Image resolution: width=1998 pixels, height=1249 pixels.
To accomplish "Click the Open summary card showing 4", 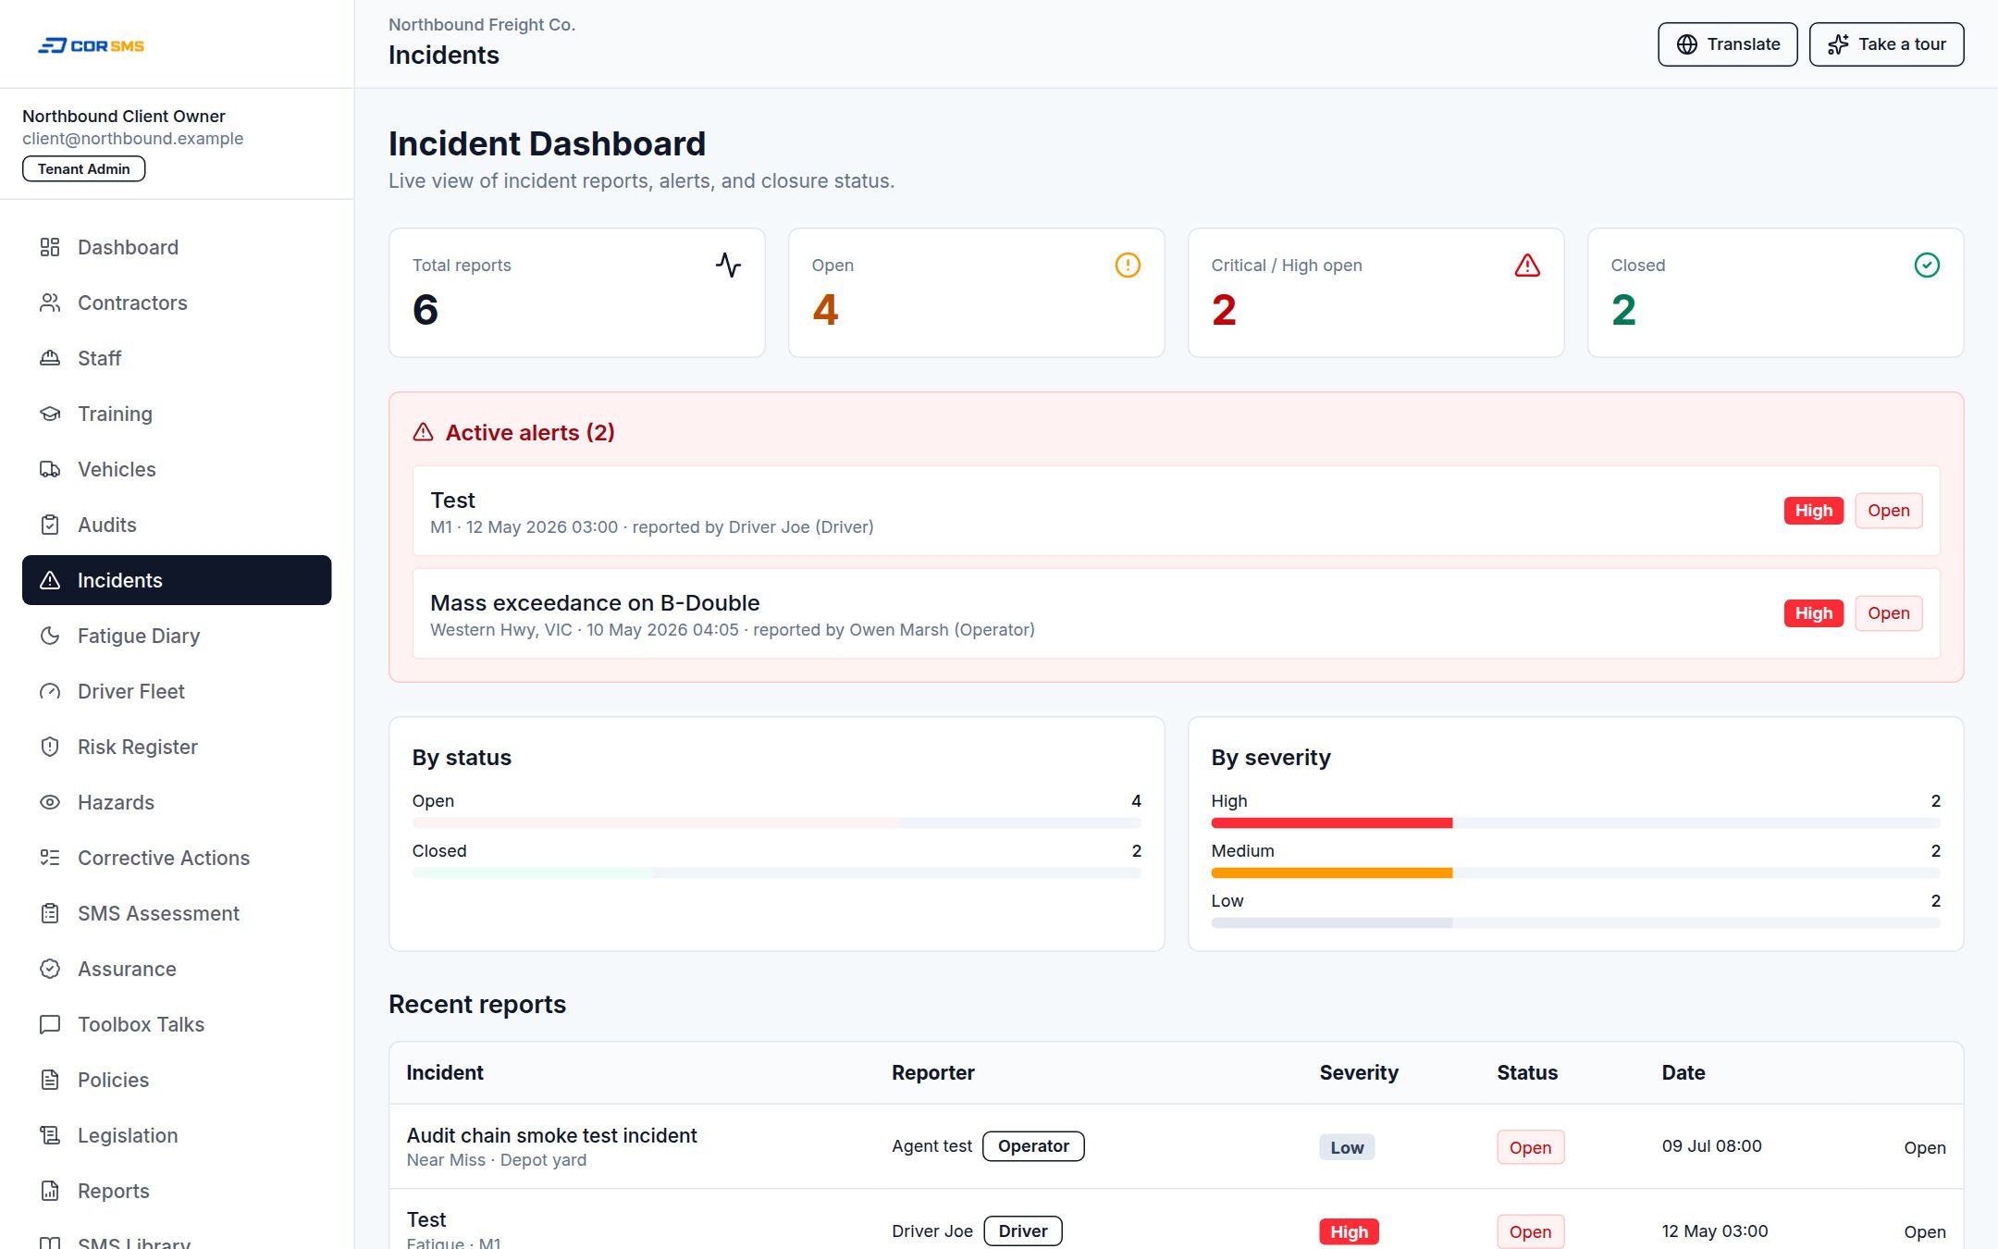I will 976,292.
